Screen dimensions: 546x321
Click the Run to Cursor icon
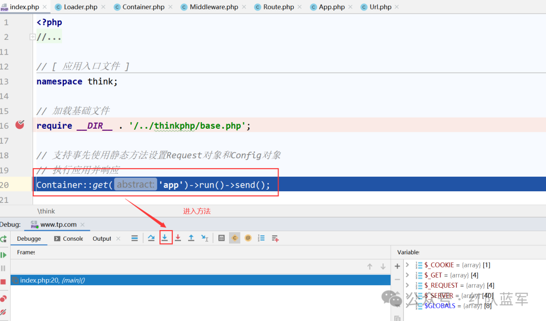point(205,238)
